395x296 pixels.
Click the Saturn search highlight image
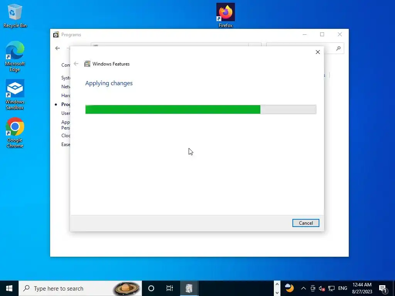click(127, 288)
